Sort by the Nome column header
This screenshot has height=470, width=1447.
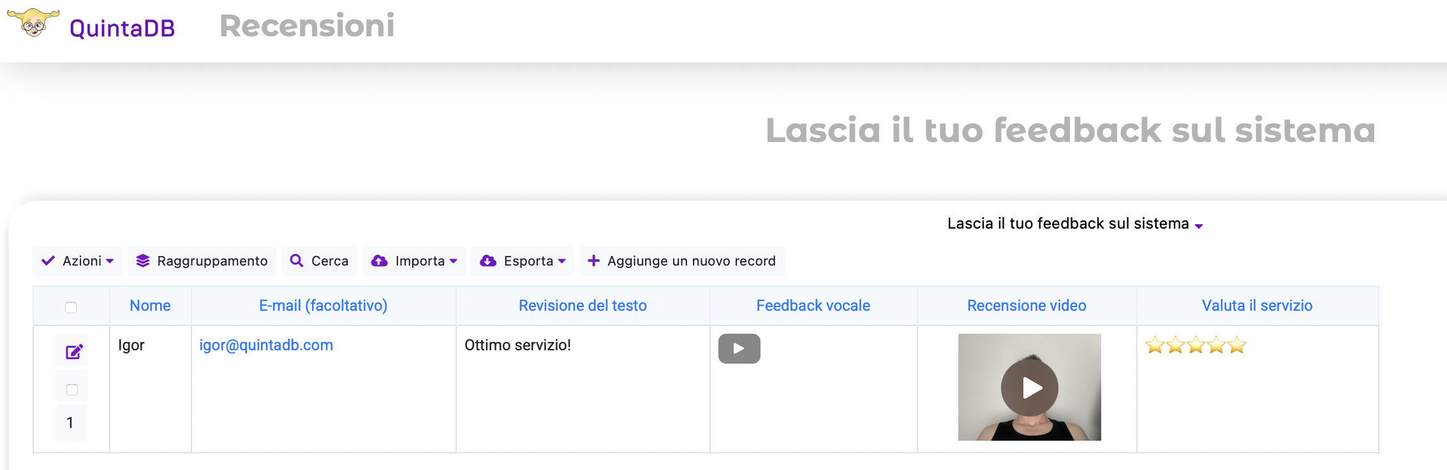150,306
